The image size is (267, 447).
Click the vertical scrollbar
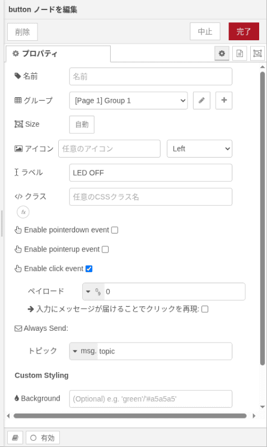pos(263,218)
